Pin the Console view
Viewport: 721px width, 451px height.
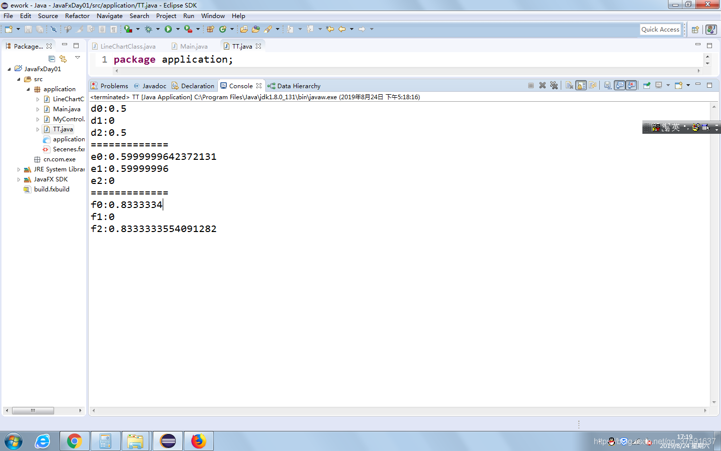click(646, 86)
